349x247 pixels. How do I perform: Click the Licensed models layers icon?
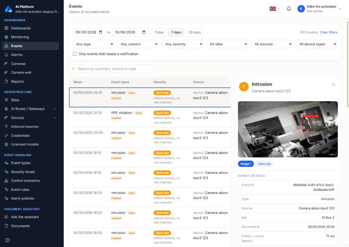click(x=7, y=144)
